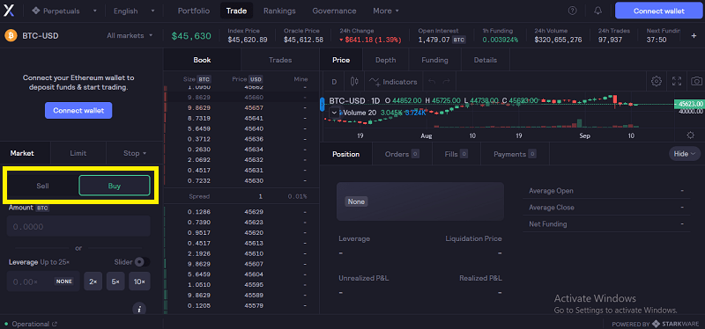Open the Indicators chart tool
This screenshot has width=705, height=329.
[x=393, y=82]
